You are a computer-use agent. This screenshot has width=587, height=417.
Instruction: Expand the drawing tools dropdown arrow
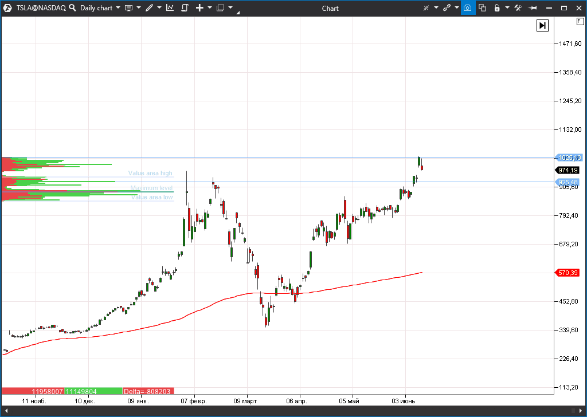point(159,8)
